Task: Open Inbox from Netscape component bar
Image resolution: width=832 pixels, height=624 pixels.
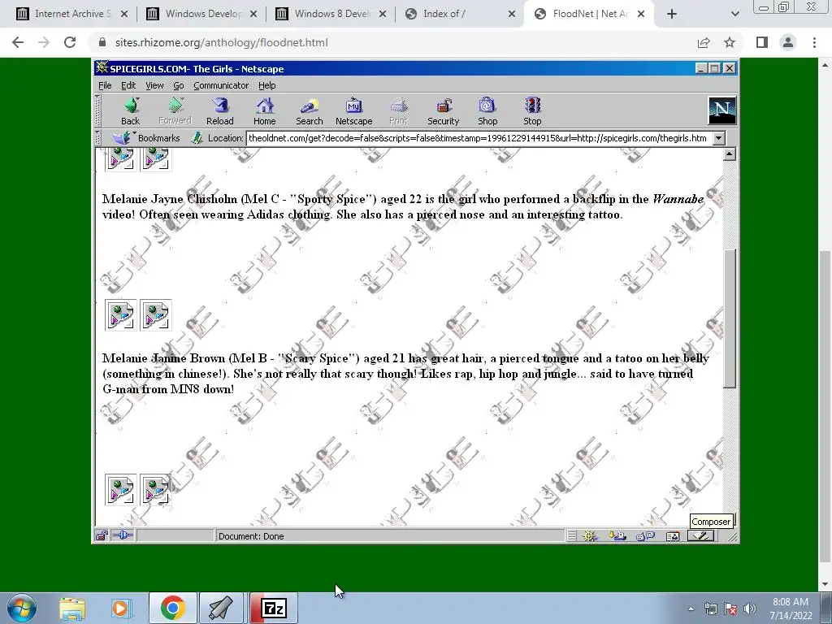Action: (x=617, y=536)
